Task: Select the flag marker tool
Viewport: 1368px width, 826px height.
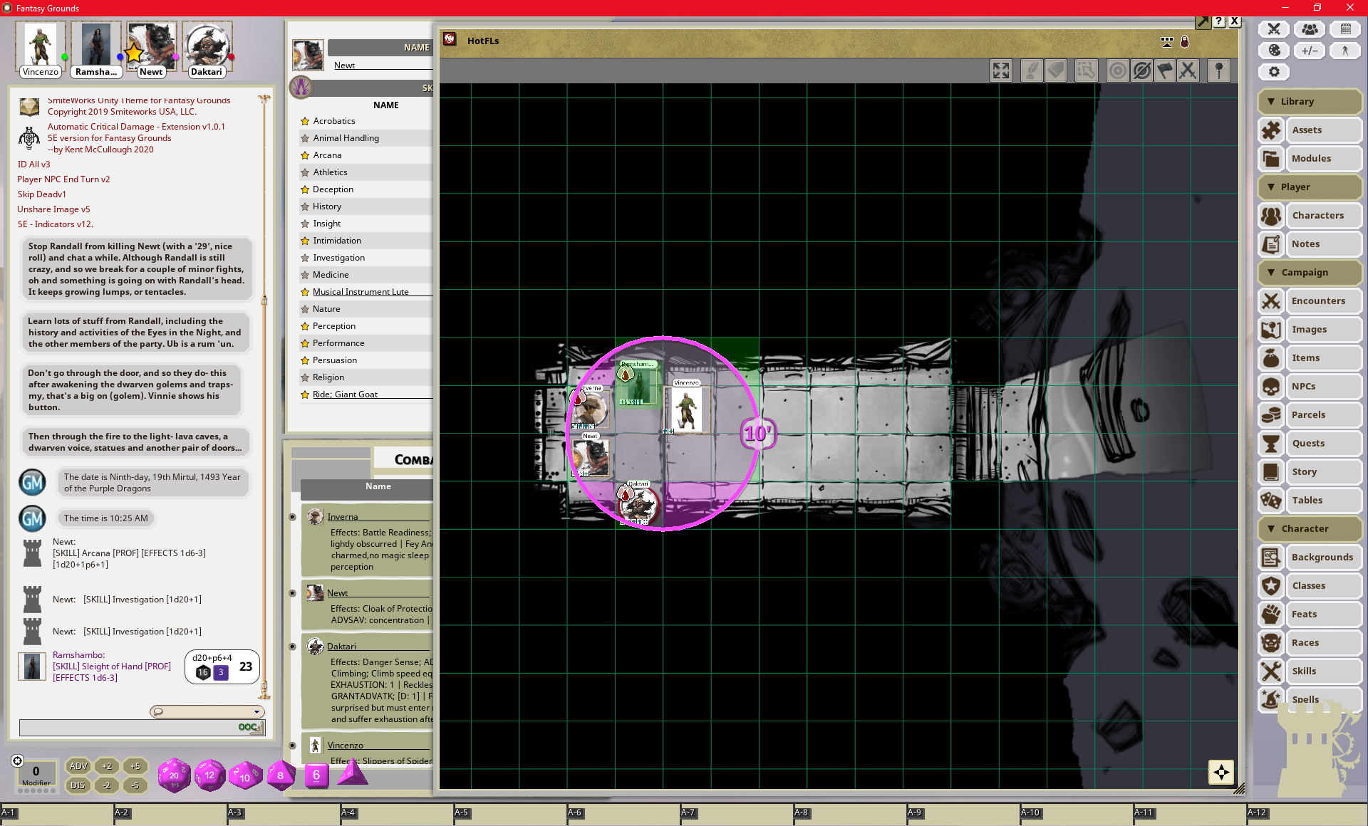Action: (1165, 70)
